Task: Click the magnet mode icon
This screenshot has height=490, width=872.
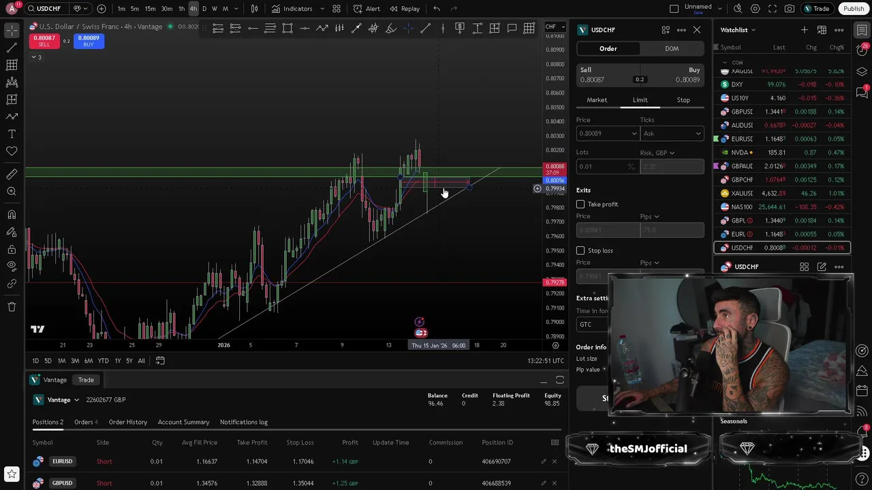Action: pyautogui.click(x=12, y=215)
